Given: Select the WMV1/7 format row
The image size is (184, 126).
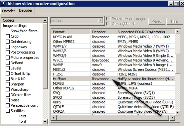Looking at the screenshot, I should coord(113,46).
